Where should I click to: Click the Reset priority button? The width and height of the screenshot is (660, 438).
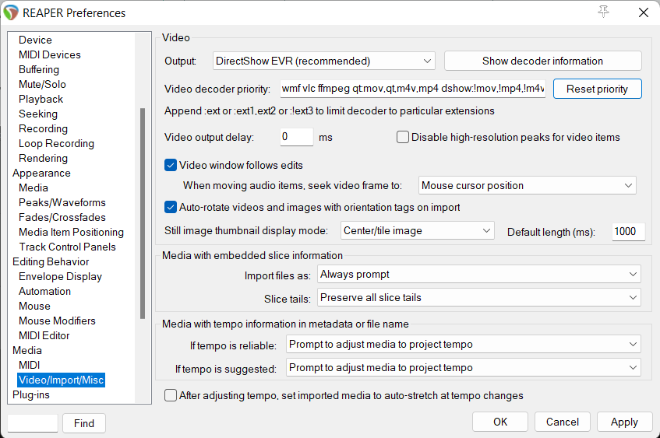(x=597, y=89)
